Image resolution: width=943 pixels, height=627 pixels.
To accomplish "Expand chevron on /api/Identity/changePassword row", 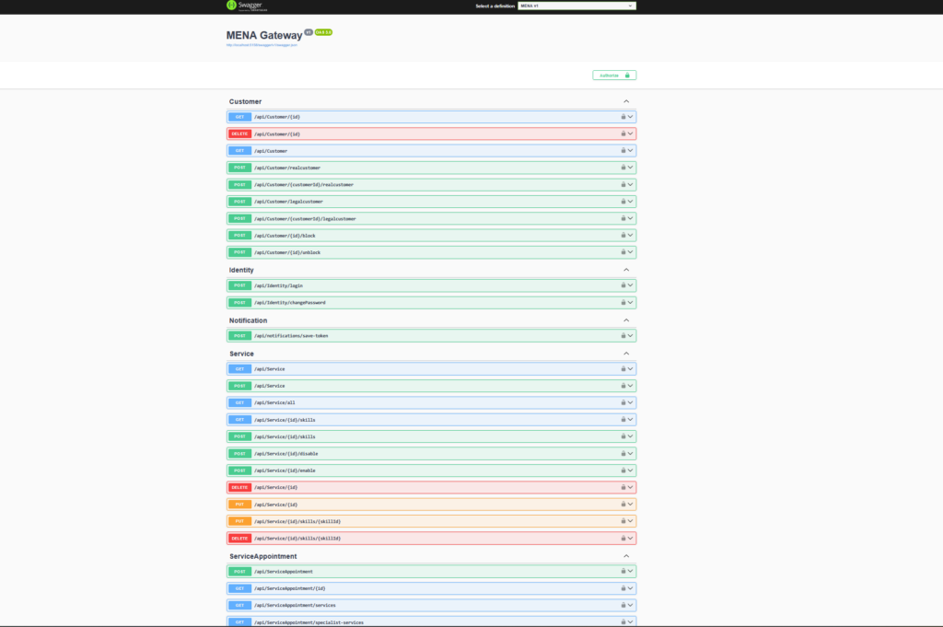I will coord(630,302).
